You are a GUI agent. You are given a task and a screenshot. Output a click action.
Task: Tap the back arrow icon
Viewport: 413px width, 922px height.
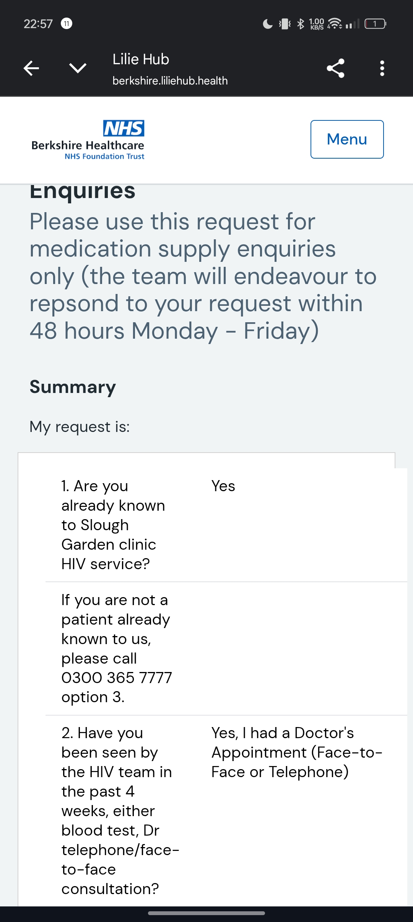[31, 68]
